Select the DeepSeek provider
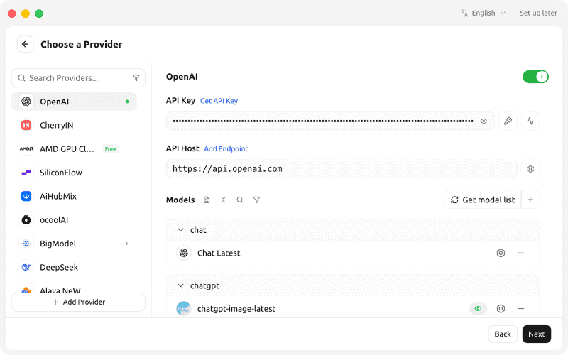 pyautogui.click(x=74, y=268)
